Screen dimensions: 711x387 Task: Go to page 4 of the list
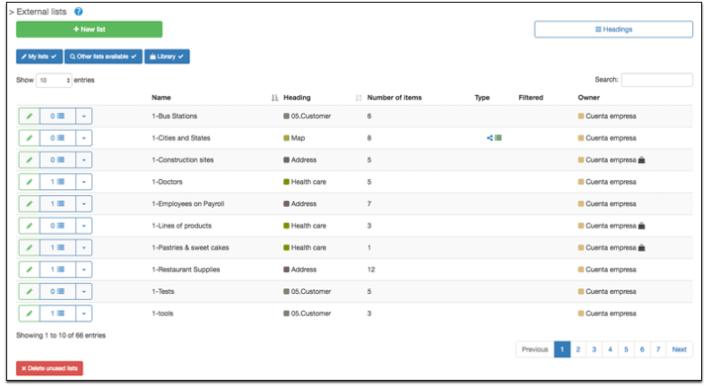tap(610, 349)
